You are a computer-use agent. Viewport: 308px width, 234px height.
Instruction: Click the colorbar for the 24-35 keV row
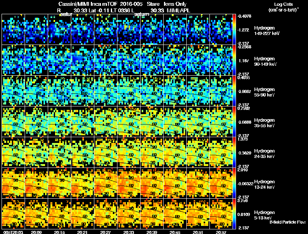point(234,153)
